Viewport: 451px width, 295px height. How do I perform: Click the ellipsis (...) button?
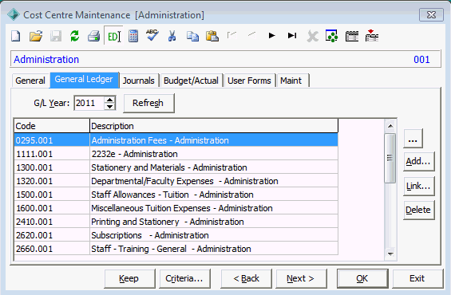tap(413, 139)
